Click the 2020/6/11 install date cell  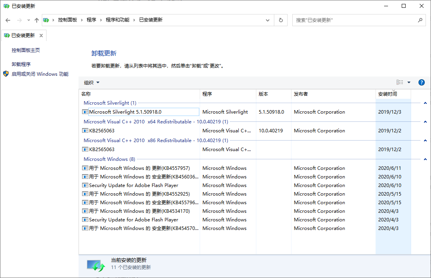tap(390, 168)
